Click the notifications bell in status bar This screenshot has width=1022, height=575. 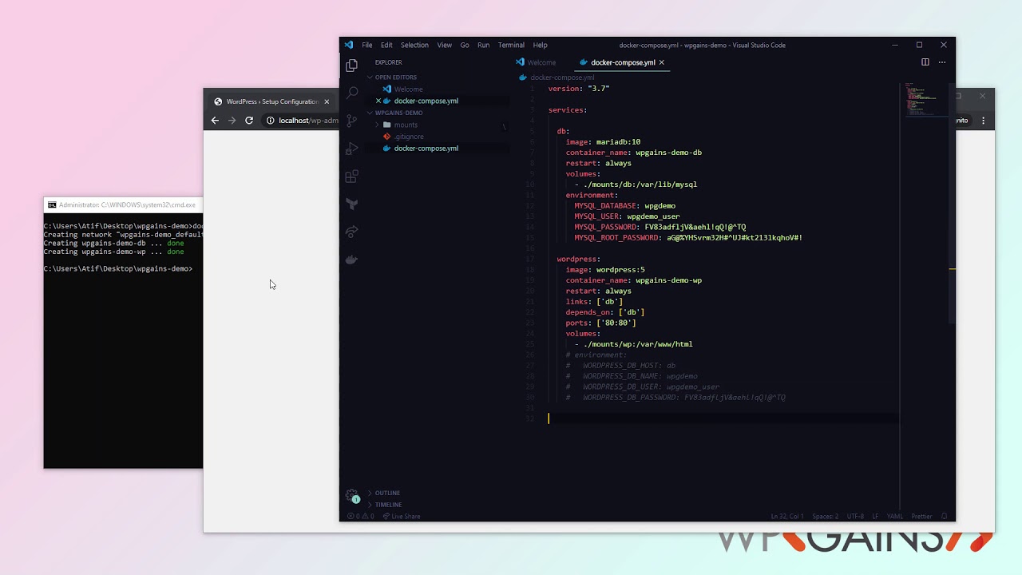[x=944, y=516]
